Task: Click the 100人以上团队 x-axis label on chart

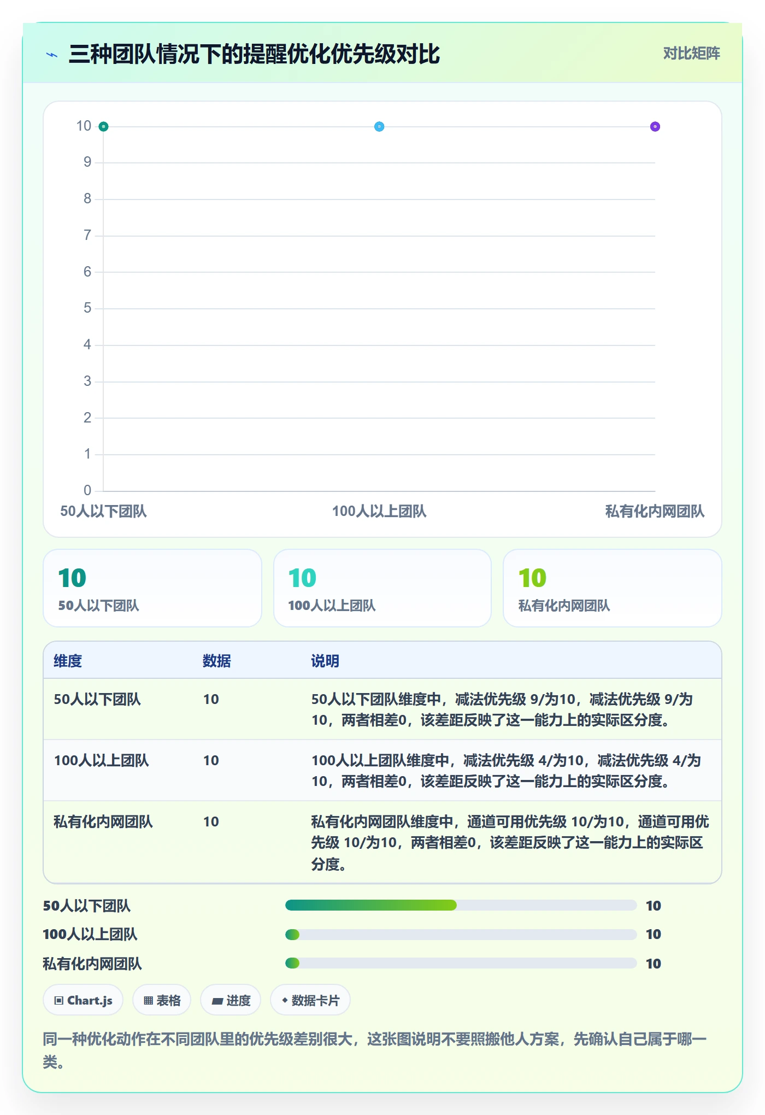Action: coord(379,512)
